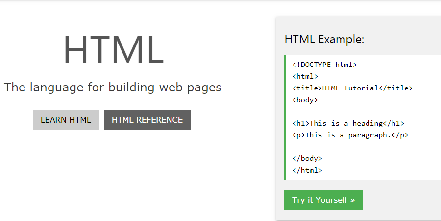This screenshot has width=441, height=221.
Task: Select the <!DOCTYPE html> code line
Action: 324,65
